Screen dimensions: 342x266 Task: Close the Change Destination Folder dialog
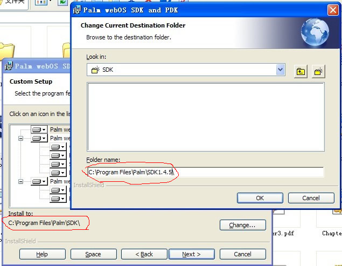tap(333, 10)
